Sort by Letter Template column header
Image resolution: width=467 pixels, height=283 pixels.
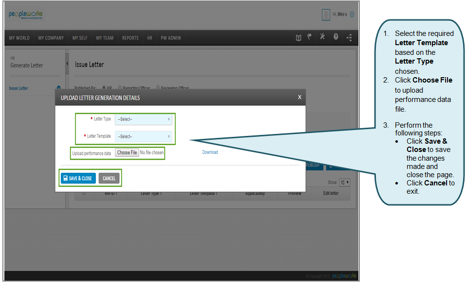coord(204,193)
